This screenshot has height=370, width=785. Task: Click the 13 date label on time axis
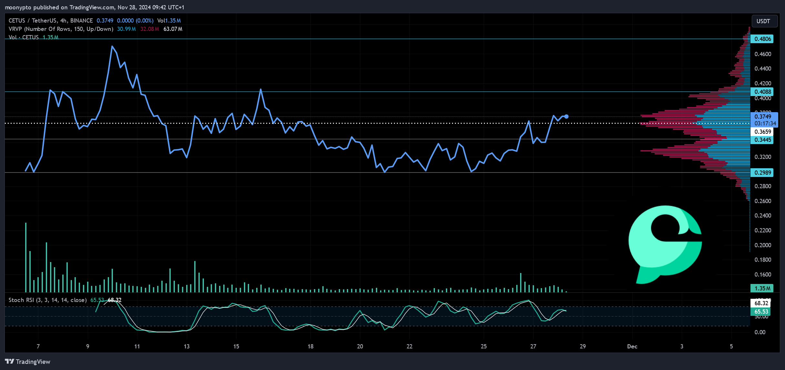tap(186, 346)
